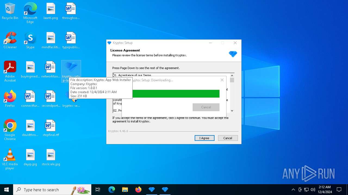Viewport: 348px width, 195px height.
Task: Click Cancel in the Downloading dialog
Action: [206, 107]
